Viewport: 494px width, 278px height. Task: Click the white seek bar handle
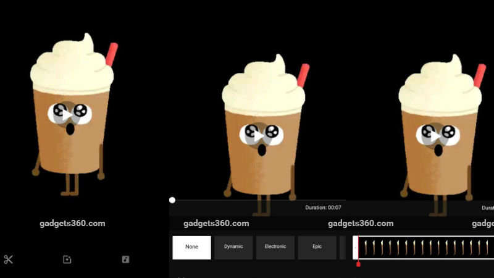(172, 200)
